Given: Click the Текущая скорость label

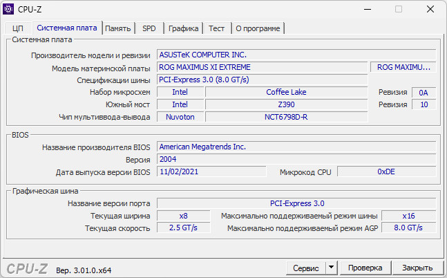Looking at the screenshot, I should click(117, 229).
